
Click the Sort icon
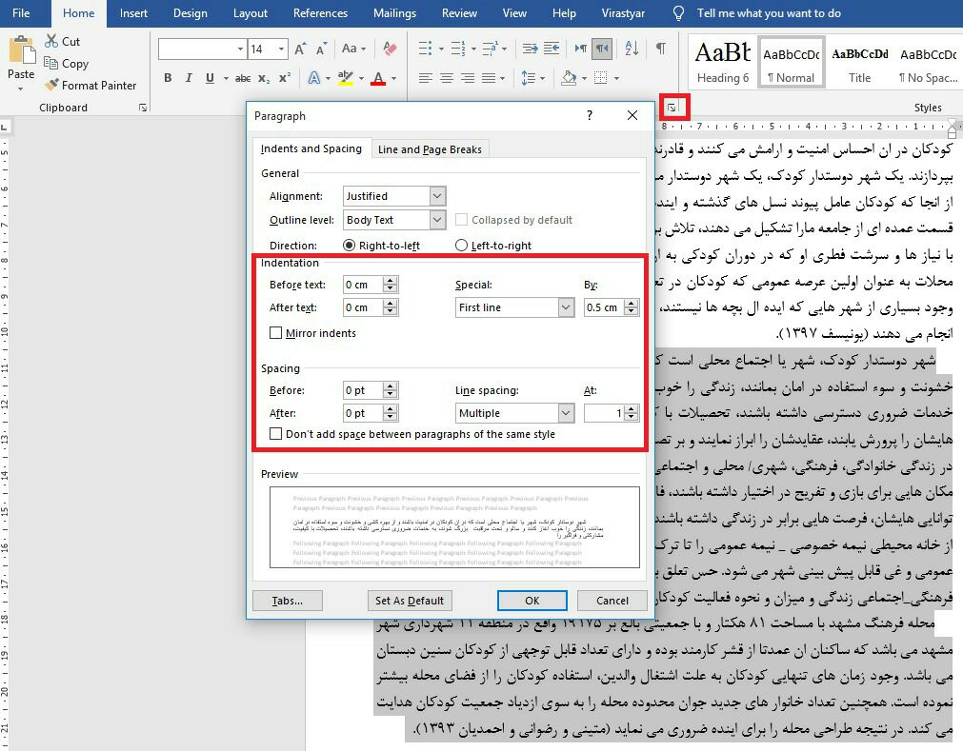click(x=632, y=49)
